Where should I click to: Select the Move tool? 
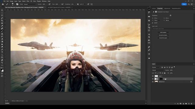[x=2, y=10]
